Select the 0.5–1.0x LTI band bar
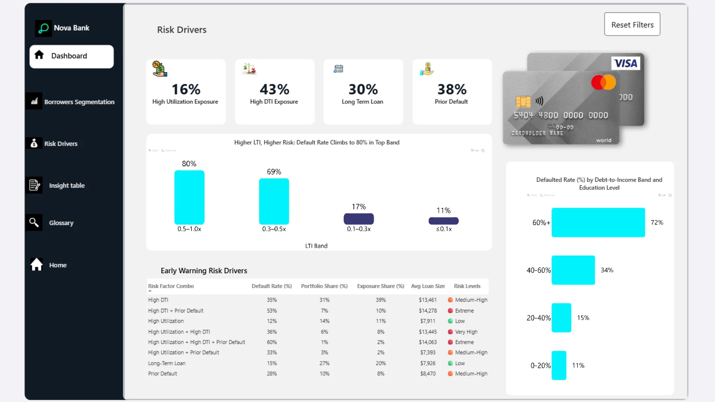This screenshot has width=715, height=402. tap(189, 197)
